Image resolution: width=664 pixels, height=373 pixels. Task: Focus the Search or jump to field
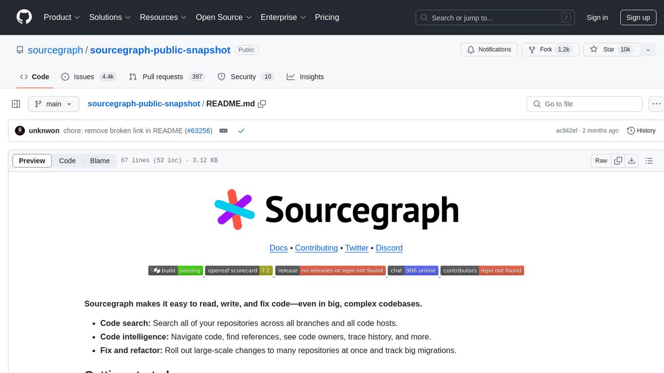click(495, 18)
